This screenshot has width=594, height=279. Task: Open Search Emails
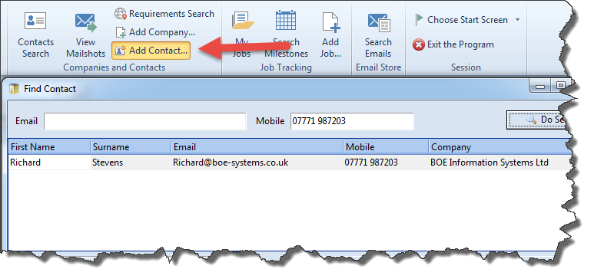coord(378,34)
